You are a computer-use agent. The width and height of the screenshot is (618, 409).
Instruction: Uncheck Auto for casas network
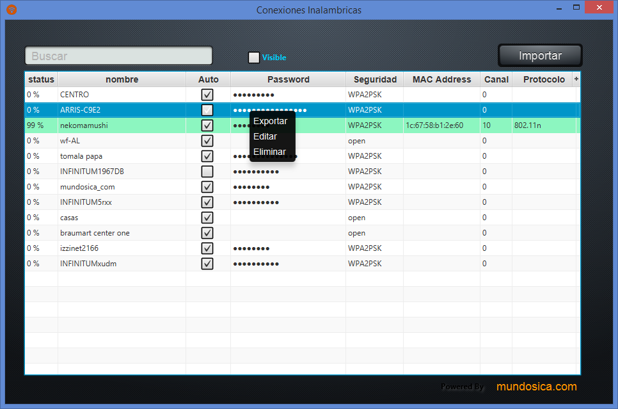(x=207, y=218)
